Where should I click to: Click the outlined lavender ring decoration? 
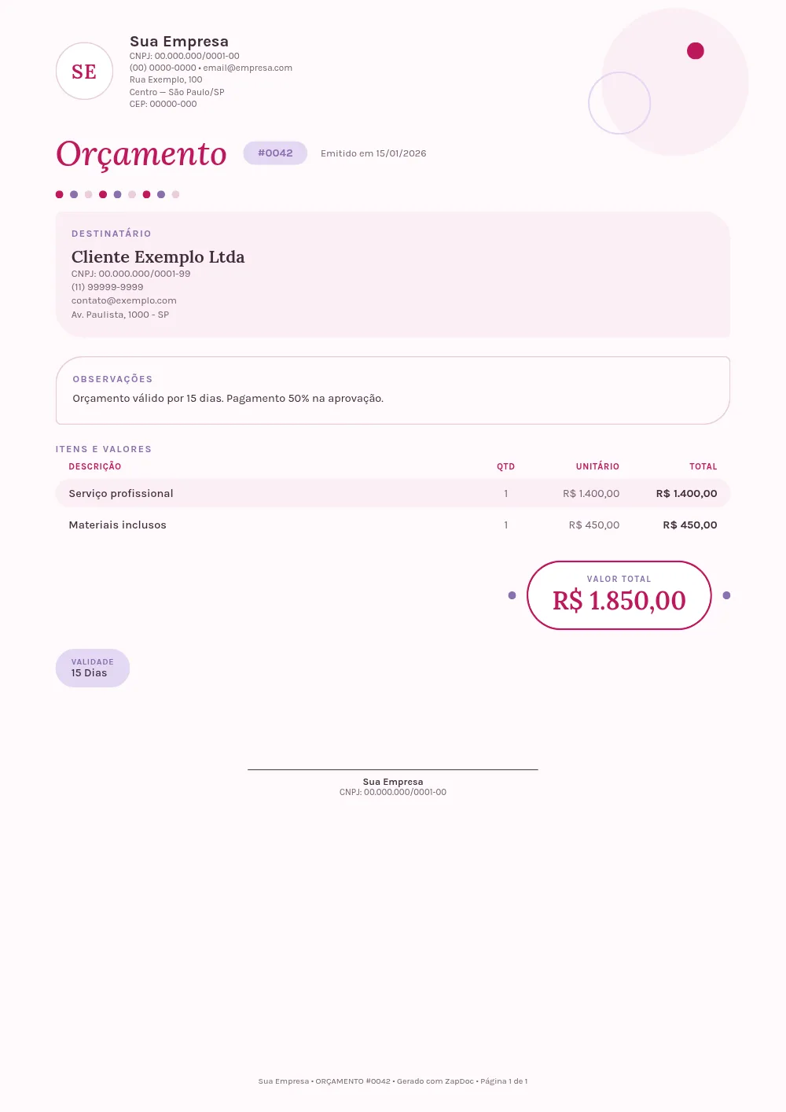pyautogui.click(x=619, y=103)
